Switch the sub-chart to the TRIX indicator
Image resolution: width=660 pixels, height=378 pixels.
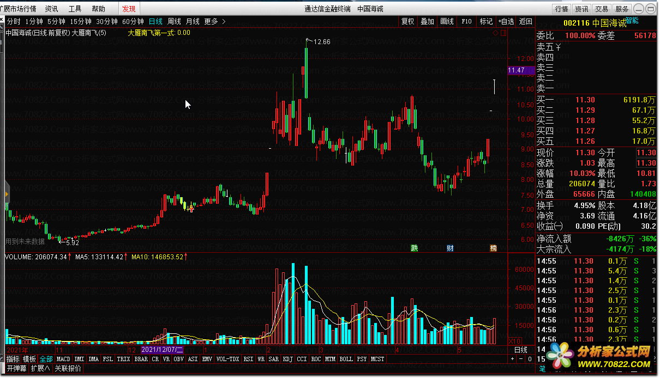click(x=124, y=359)
